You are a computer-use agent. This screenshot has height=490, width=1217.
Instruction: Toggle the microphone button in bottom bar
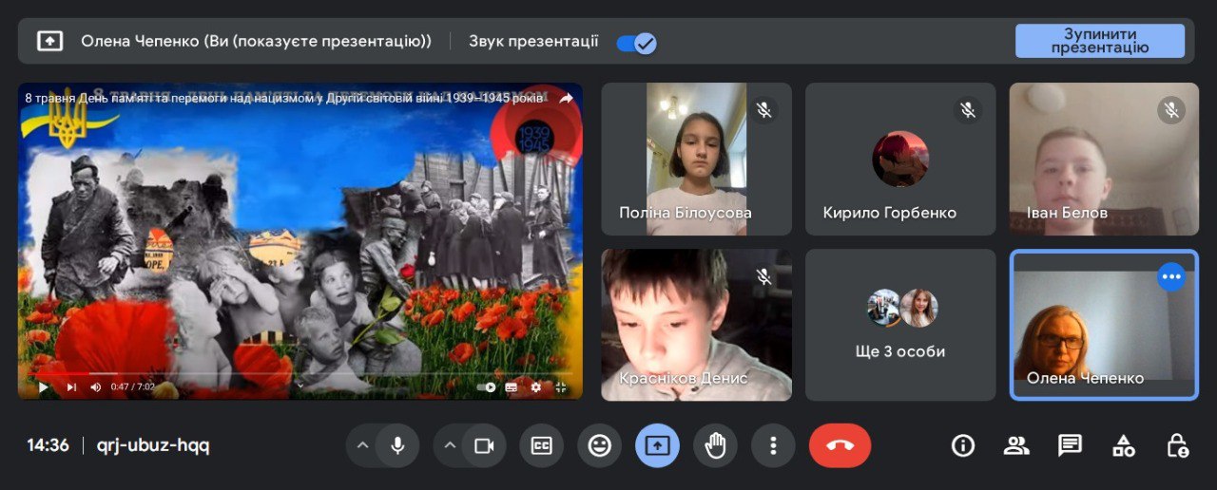pos(397,446)
